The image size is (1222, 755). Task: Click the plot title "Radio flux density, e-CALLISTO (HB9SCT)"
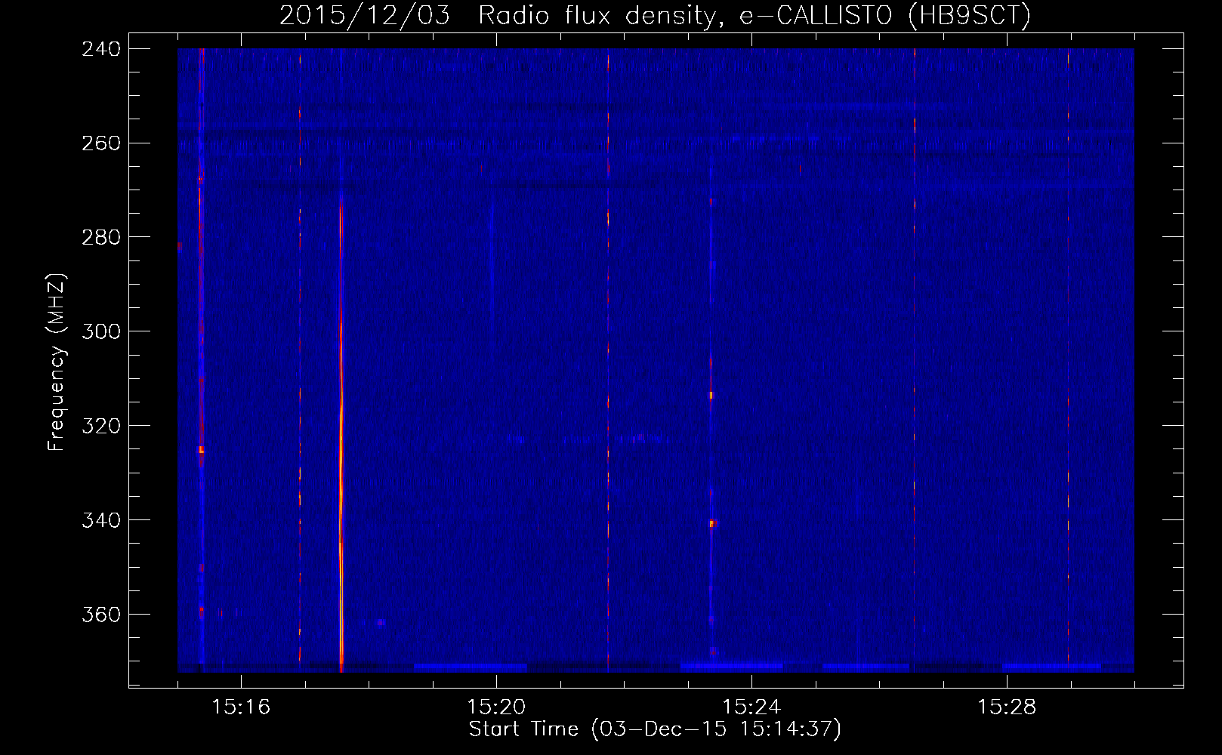point(754,15)
